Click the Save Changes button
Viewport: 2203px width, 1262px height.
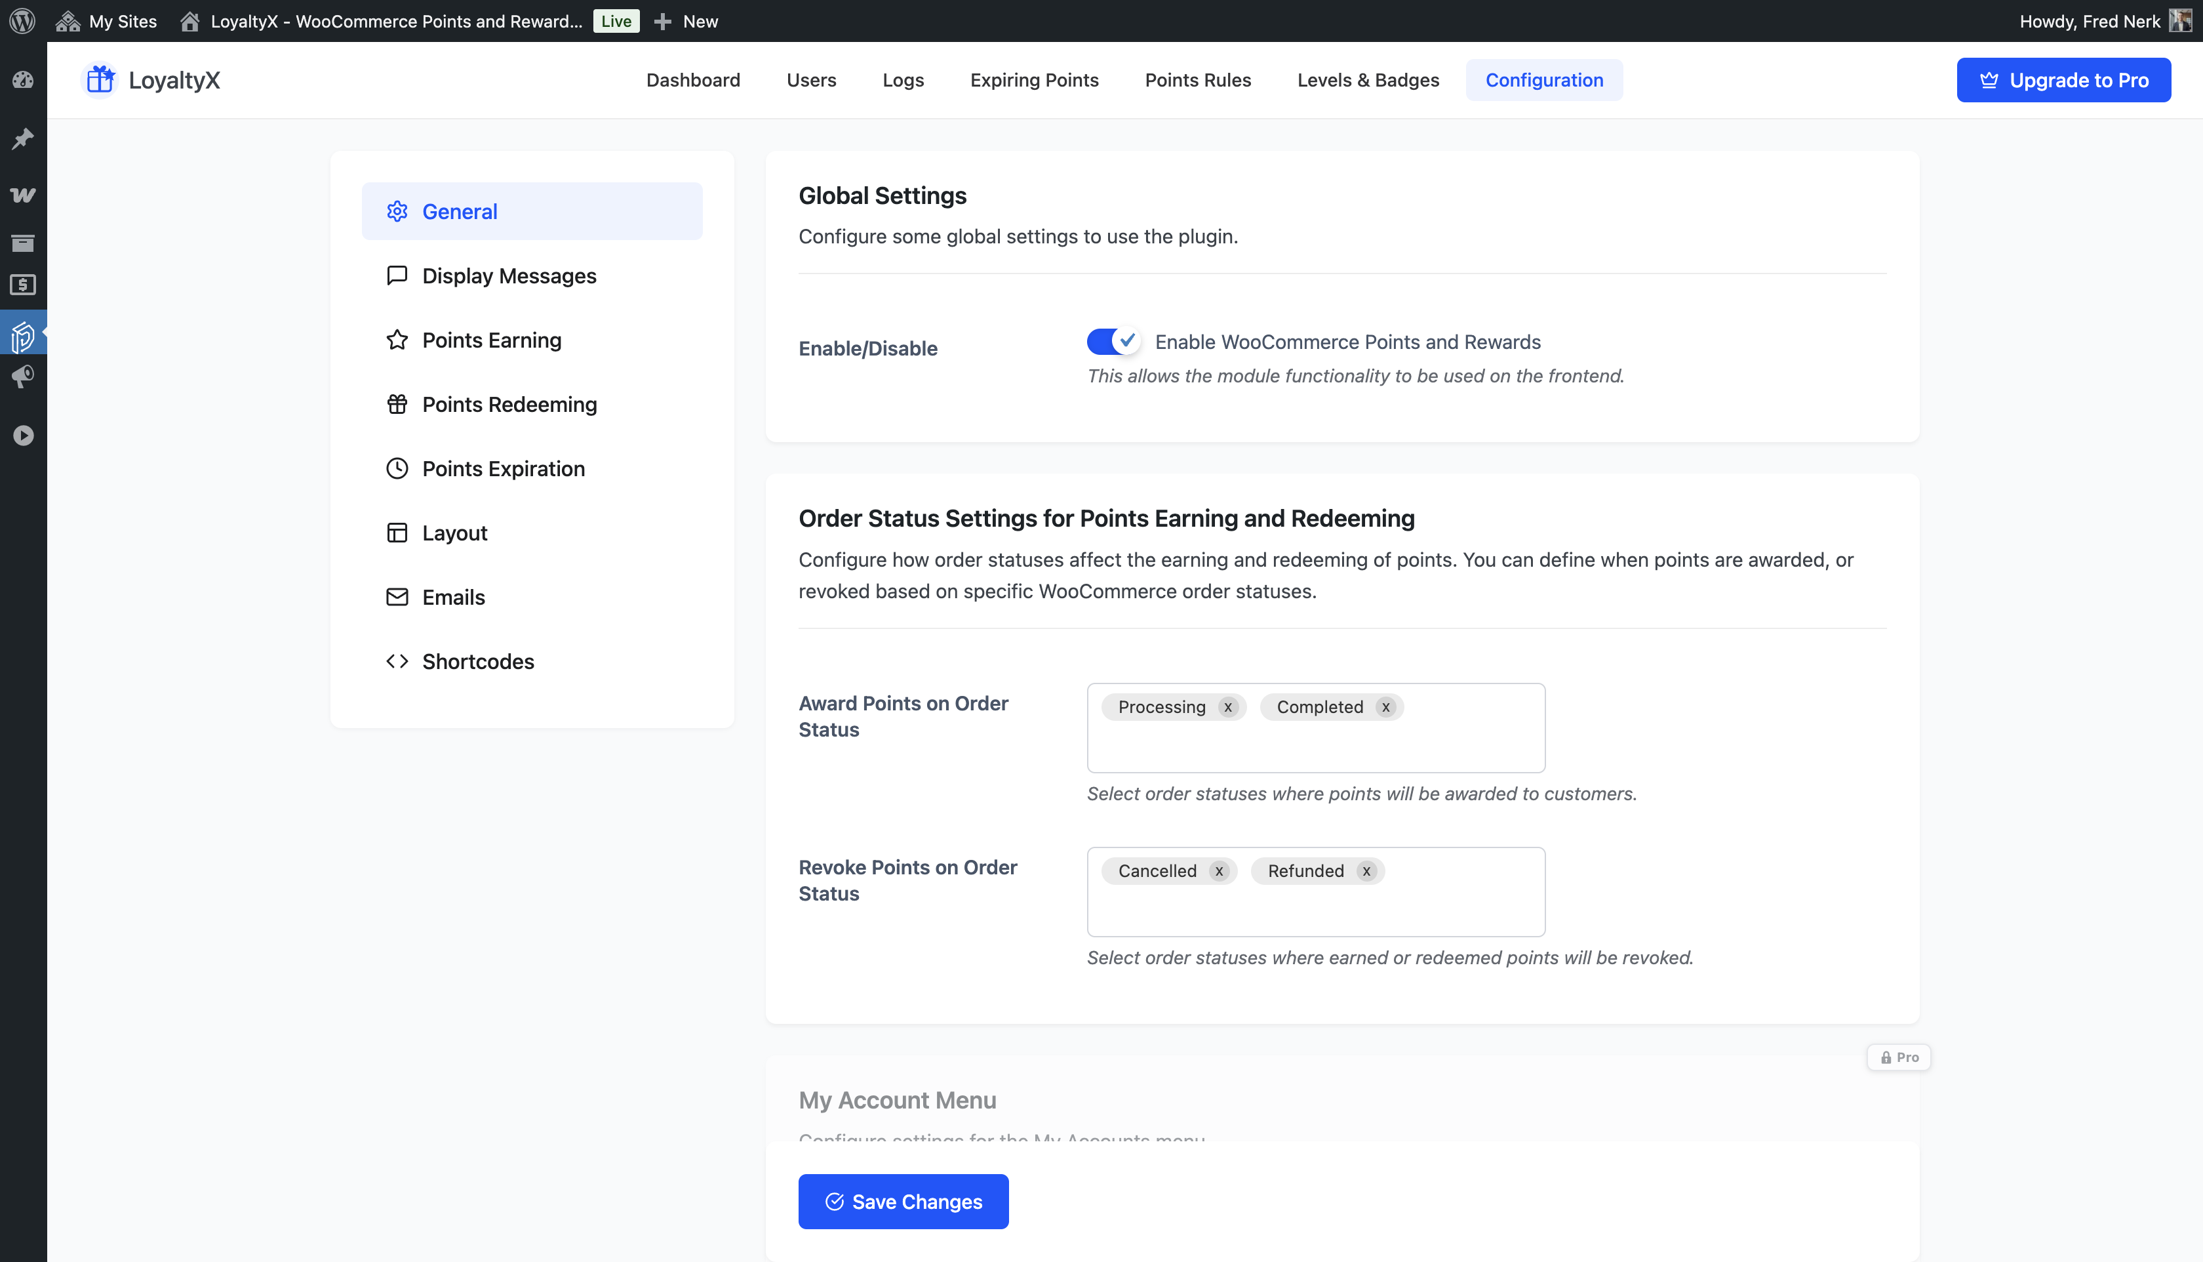903,1202
